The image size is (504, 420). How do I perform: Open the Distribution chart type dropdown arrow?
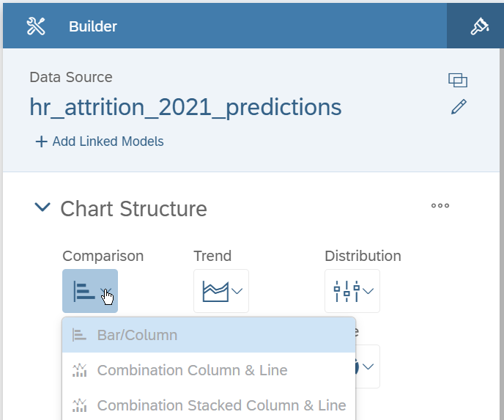(368, 291)
